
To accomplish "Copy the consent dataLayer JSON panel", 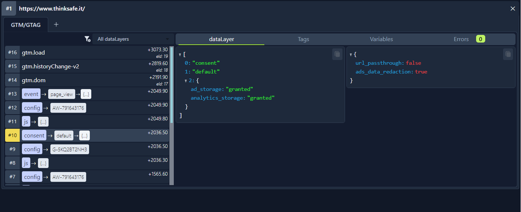I will (x=337, y=54).
